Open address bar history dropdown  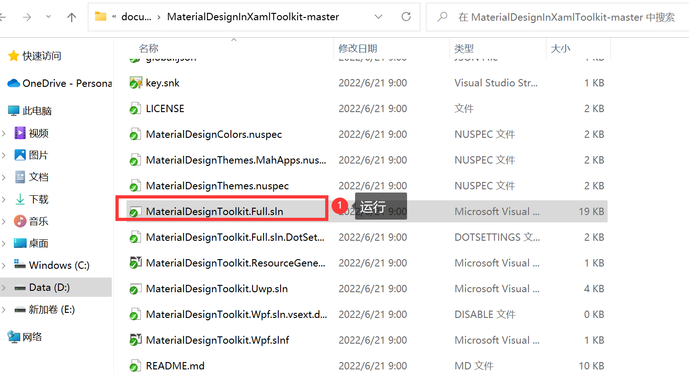[x=379, y=17]
